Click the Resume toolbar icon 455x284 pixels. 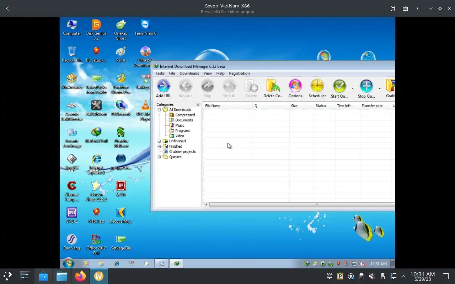pyautogui.click(x=185, y=88)
